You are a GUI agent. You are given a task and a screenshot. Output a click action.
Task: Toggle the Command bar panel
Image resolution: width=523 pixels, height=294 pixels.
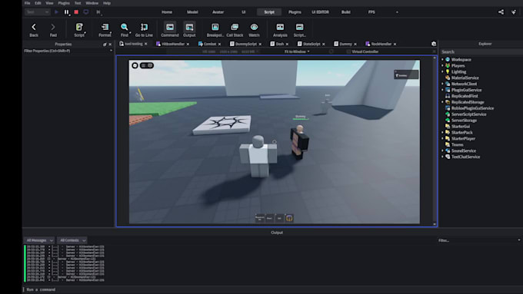170,30
